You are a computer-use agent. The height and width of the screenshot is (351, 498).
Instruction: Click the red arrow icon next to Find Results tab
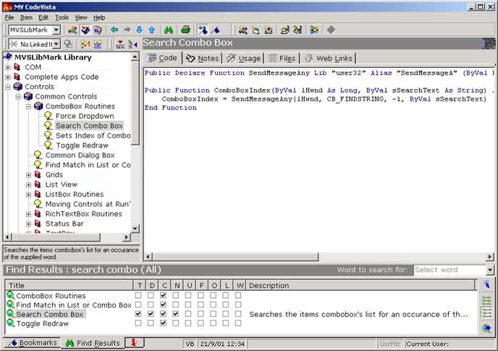point(134,342)
